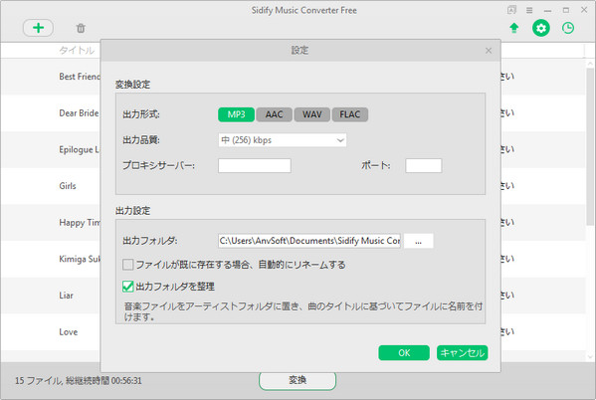Click the OK button

pos(404,353)
